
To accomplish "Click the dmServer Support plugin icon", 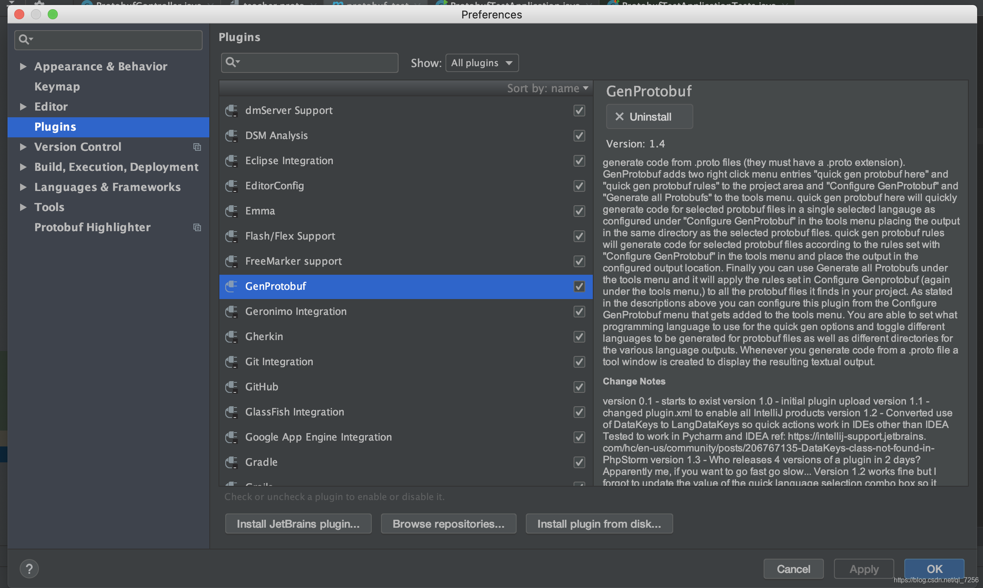I will [x=232, y=111].
